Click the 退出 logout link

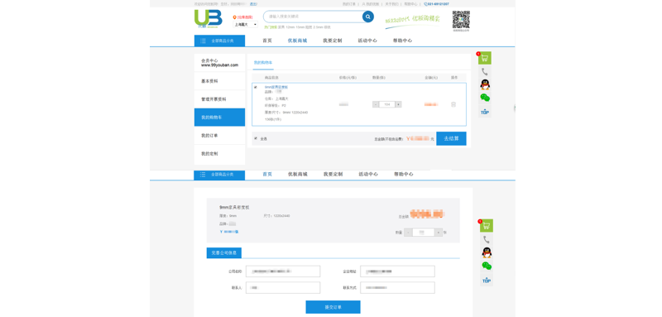click(253, 4)
